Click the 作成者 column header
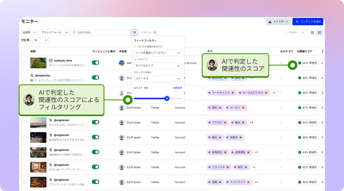Screen dimensions: 344x191 123,51
